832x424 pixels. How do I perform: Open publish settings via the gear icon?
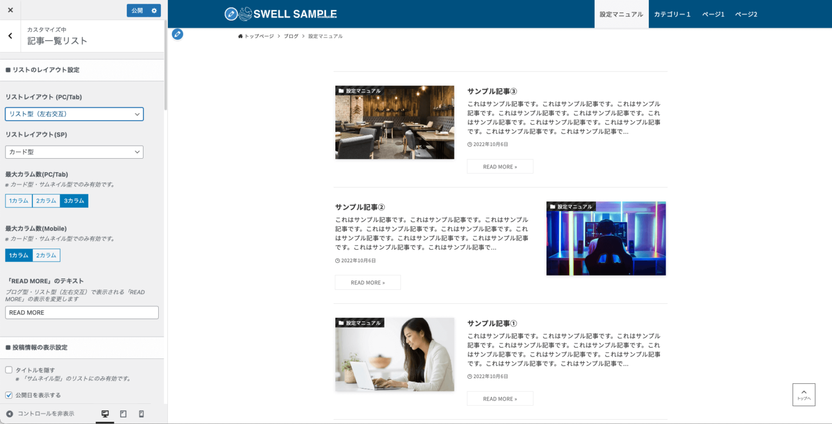click(154, 10)
